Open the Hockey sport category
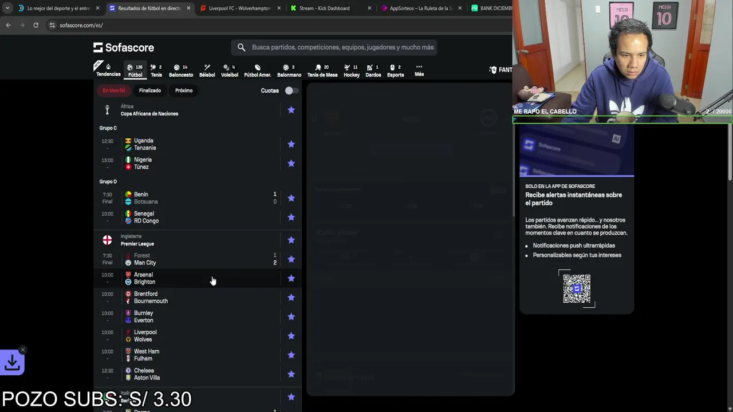The width and height of the screenshot is (733, 412). pyautogui.click(x=352, y=70)
